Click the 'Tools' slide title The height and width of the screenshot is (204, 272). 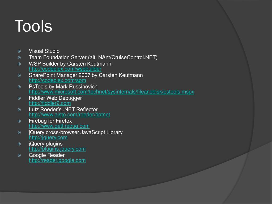click(33, 26)
